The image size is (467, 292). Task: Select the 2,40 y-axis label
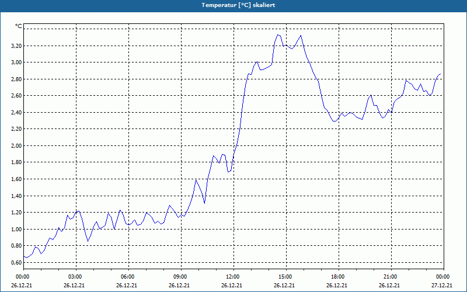click(17, 113)
